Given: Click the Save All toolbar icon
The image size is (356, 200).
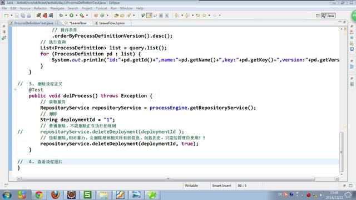Looking at the screenshot, I should click(23, 16).
